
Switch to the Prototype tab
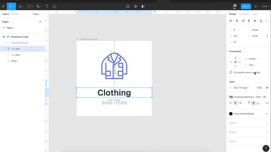click(x=244, y=14)
